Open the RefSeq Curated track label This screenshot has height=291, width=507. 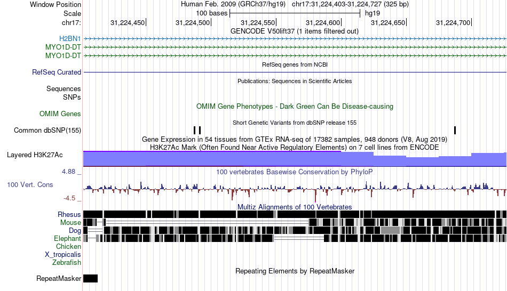tap(57, 72)
